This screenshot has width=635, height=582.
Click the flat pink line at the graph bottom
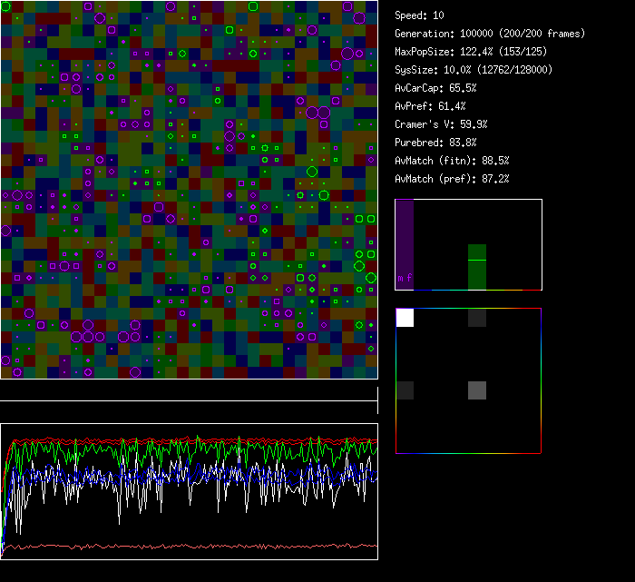(x=189, y=547)
